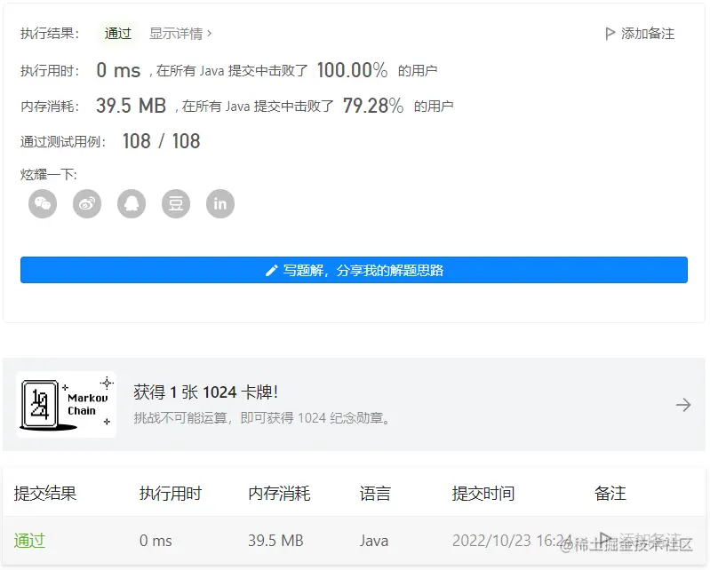Click the 执行用时 column header
Viewport: 710px width, 570px height.
tap(171, 493)
